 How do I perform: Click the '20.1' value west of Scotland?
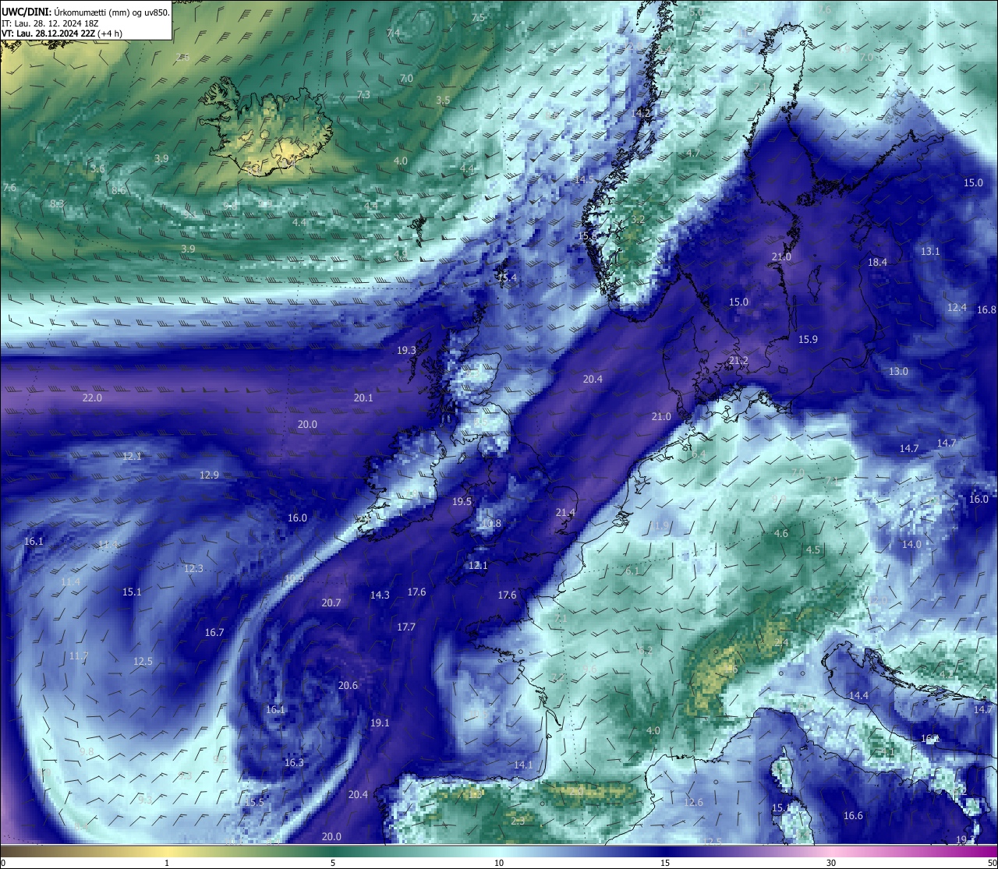(x=363, y=397)
